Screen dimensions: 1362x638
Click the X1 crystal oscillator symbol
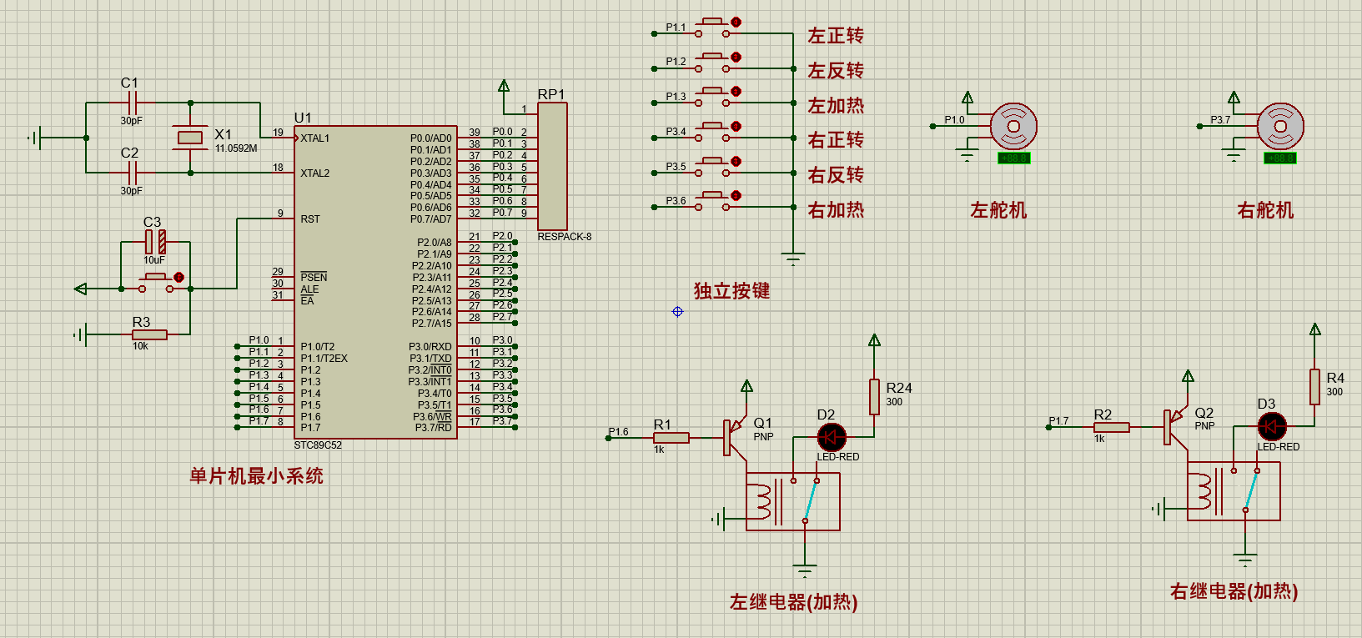[190, 138]
